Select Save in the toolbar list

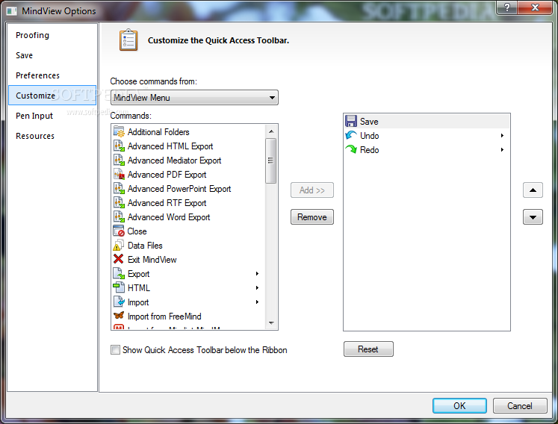tap(427, 121)
